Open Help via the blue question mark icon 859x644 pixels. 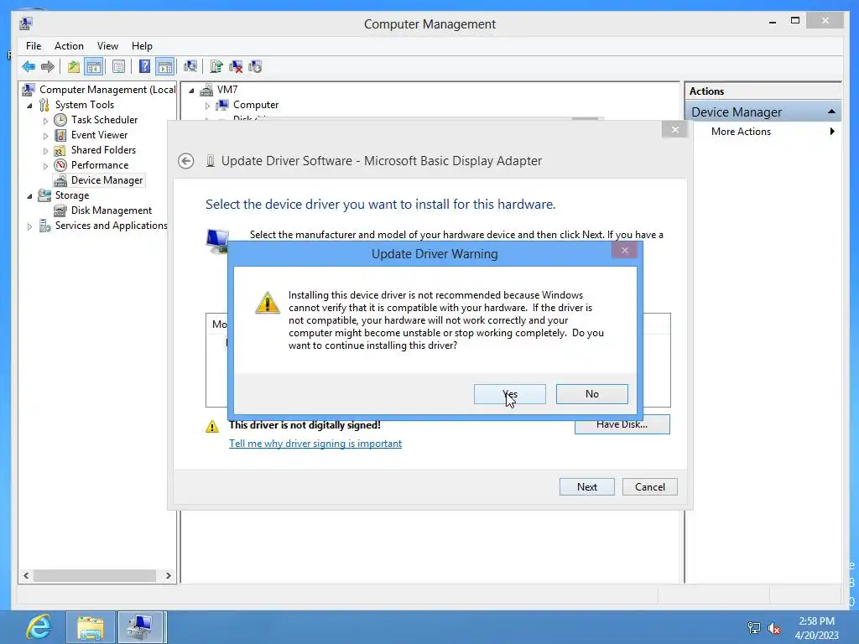144,67
